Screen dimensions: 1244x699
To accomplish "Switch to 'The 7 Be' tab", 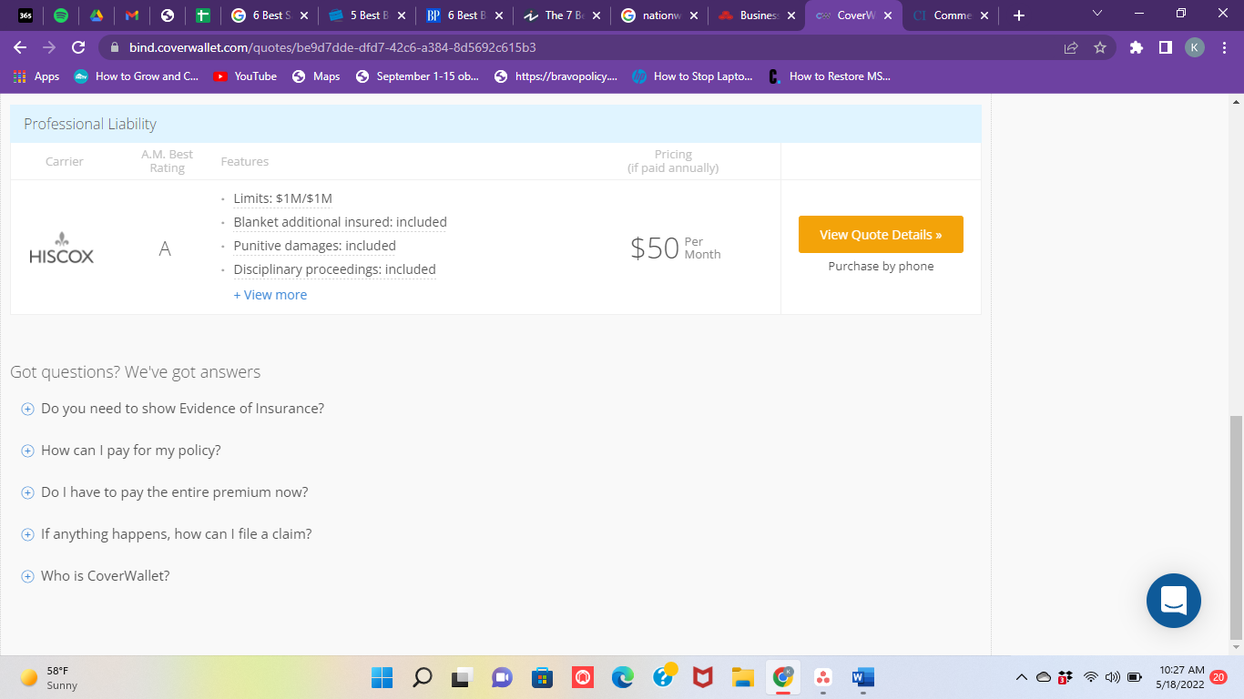I will 561,15.
